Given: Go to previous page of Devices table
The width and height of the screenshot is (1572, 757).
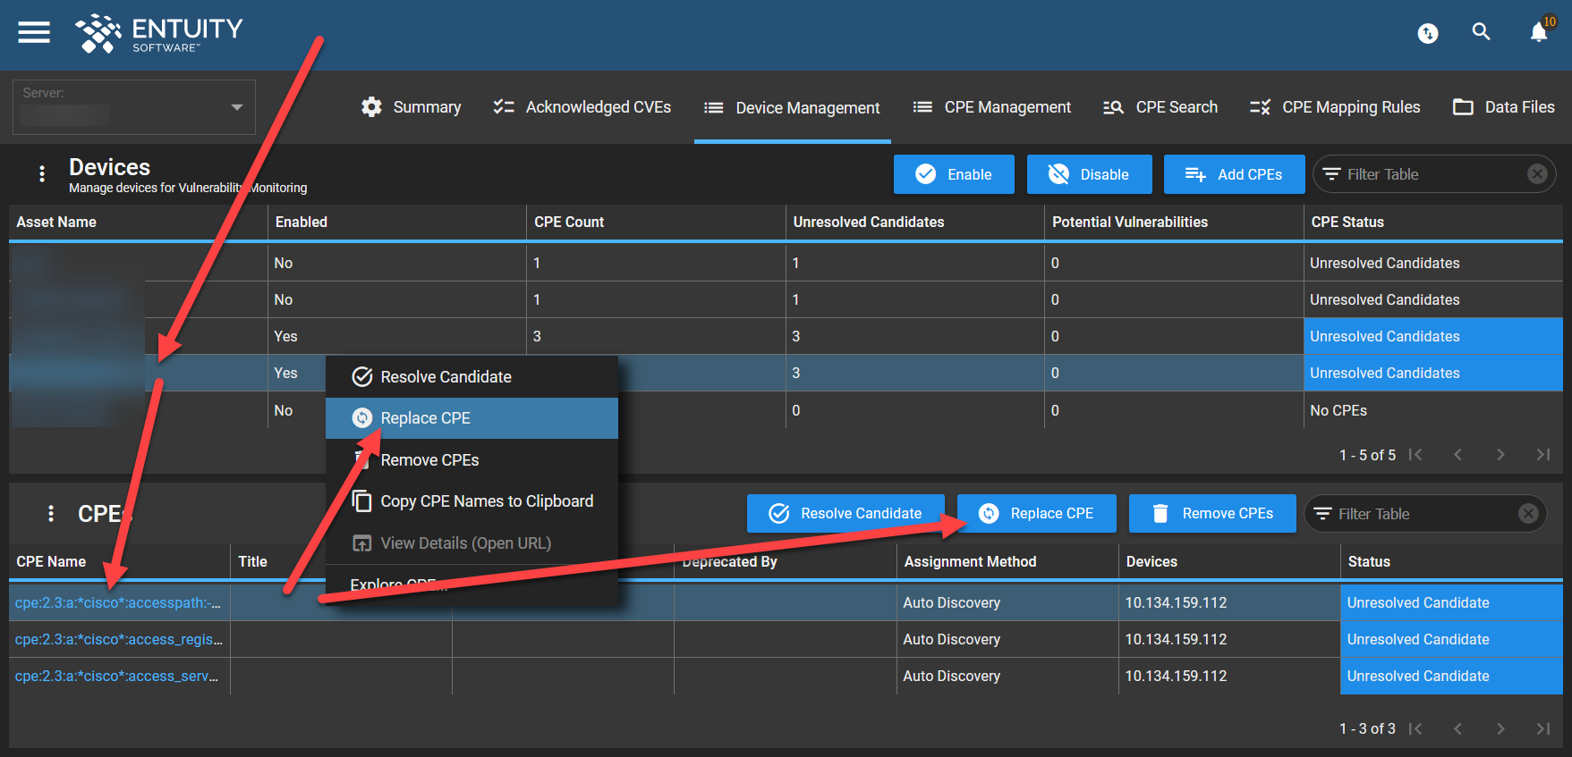Looking at the screenshot, I should click(x=1457, y=455).
